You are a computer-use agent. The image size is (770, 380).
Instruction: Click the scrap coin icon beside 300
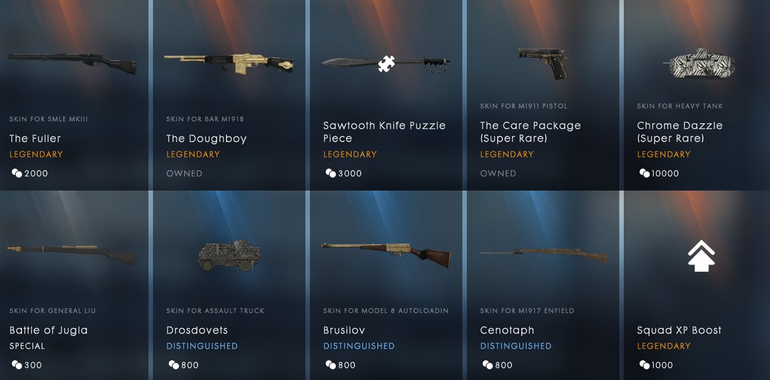point(17,365)
